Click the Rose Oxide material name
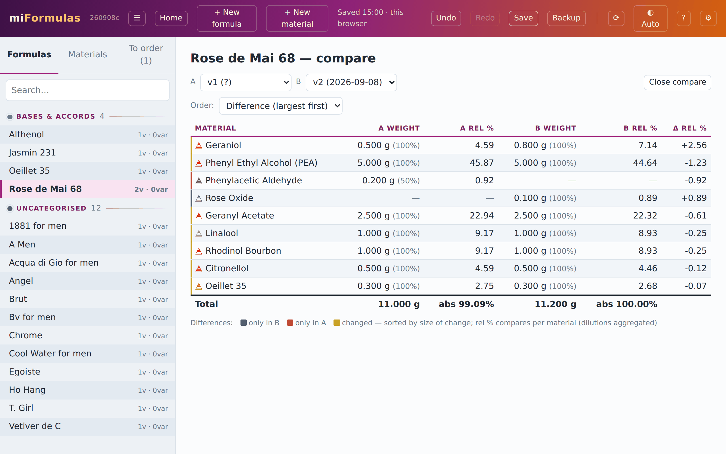Image resolution: width=726 pixels, height=454 pixels. click(229, 198)
